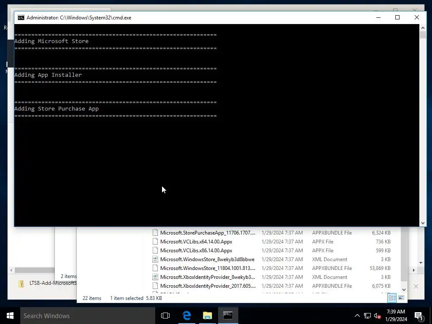This screenshot has width=432, height=324.
Task: Click the file icon of Microsoft.VCLibs.x86.14.00.Appx
Action: point(155,251)
